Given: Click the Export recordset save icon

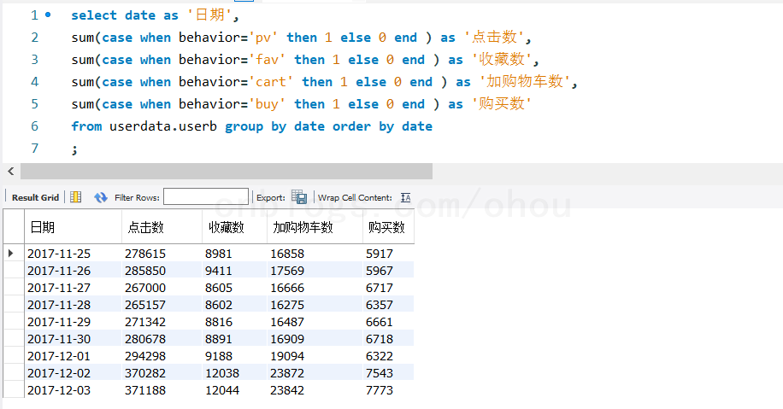Looking at the screenshot, I should (299, 197).
